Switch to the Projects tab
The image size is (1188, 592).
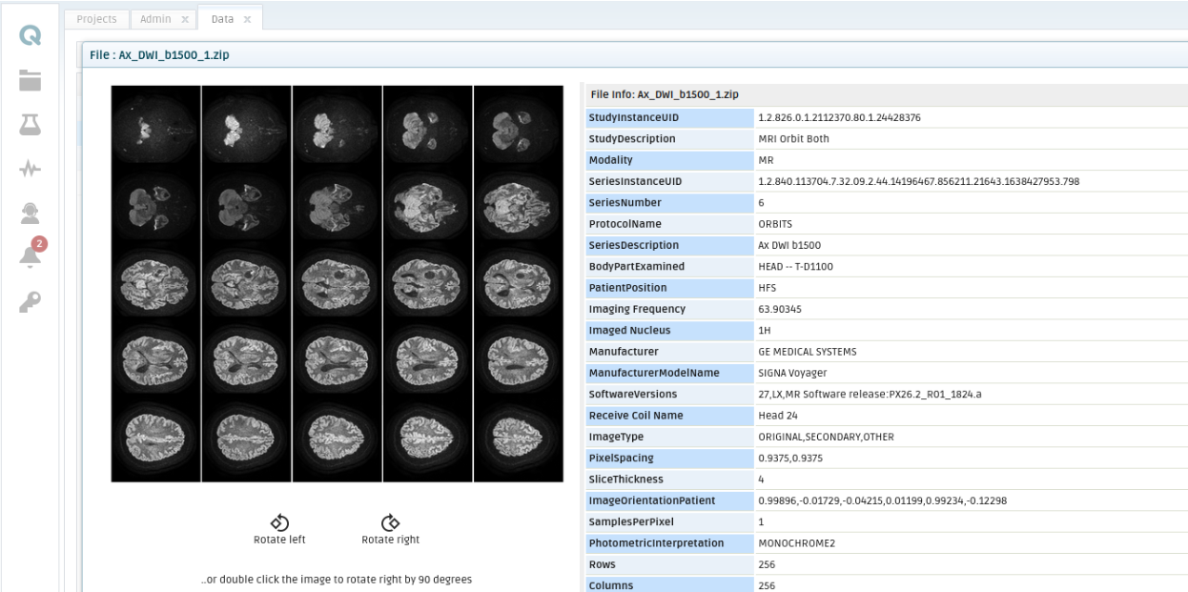point(96,19)
